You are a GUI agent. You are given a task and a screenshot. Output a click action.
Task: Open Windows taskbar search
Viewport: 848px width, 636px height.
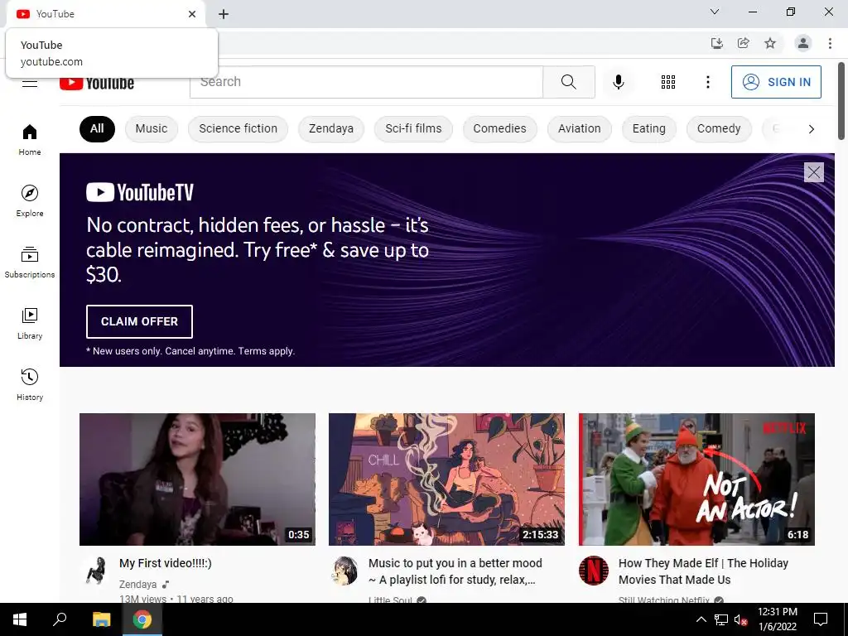pos(60,619)
